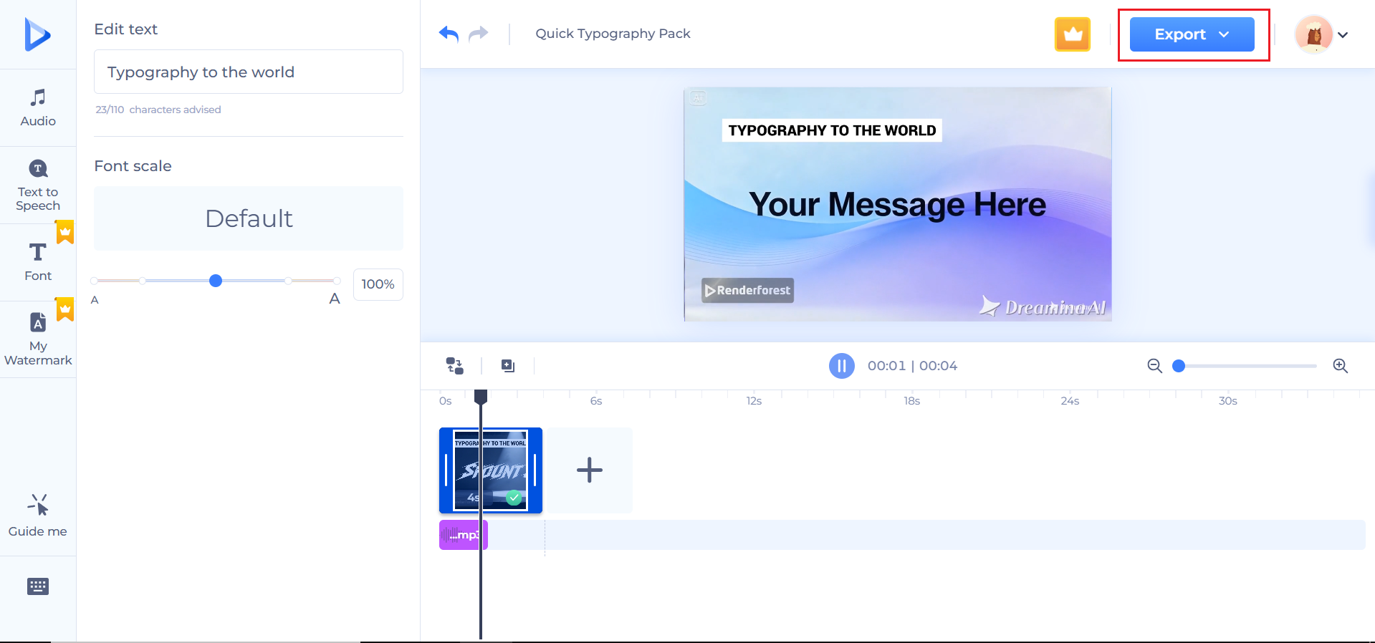Click the 18s mark on timeline ruler
Screen dimensions: 1375x643
click(x=911, y=401)
